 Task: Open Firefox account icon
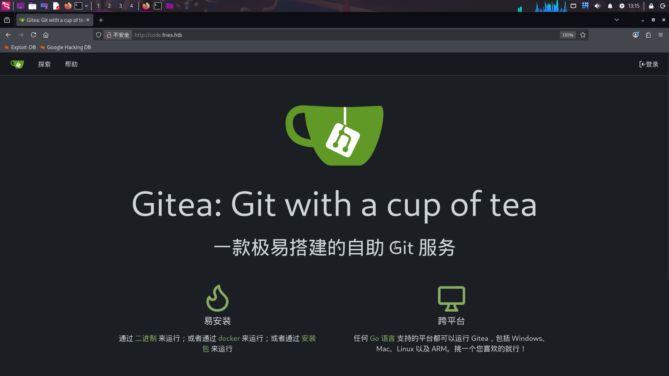[636, 35]
